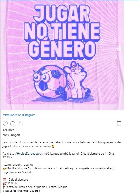Image resolution: width=139 pixels, height=193 pixels.
Task: Save the post with the bookmark icon
Action: [119, 124]
